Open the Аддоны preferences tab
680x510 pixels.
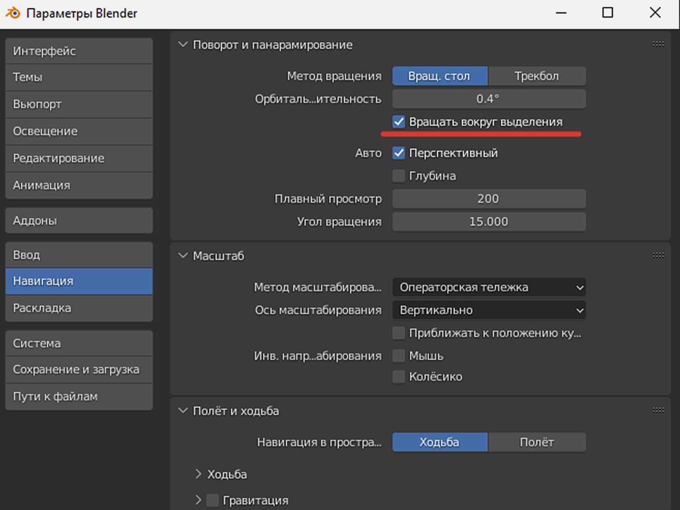(x=79, y=221)
